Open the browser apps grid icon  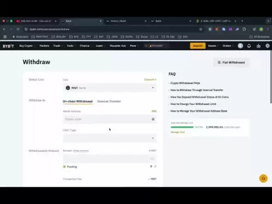point(5,37)
